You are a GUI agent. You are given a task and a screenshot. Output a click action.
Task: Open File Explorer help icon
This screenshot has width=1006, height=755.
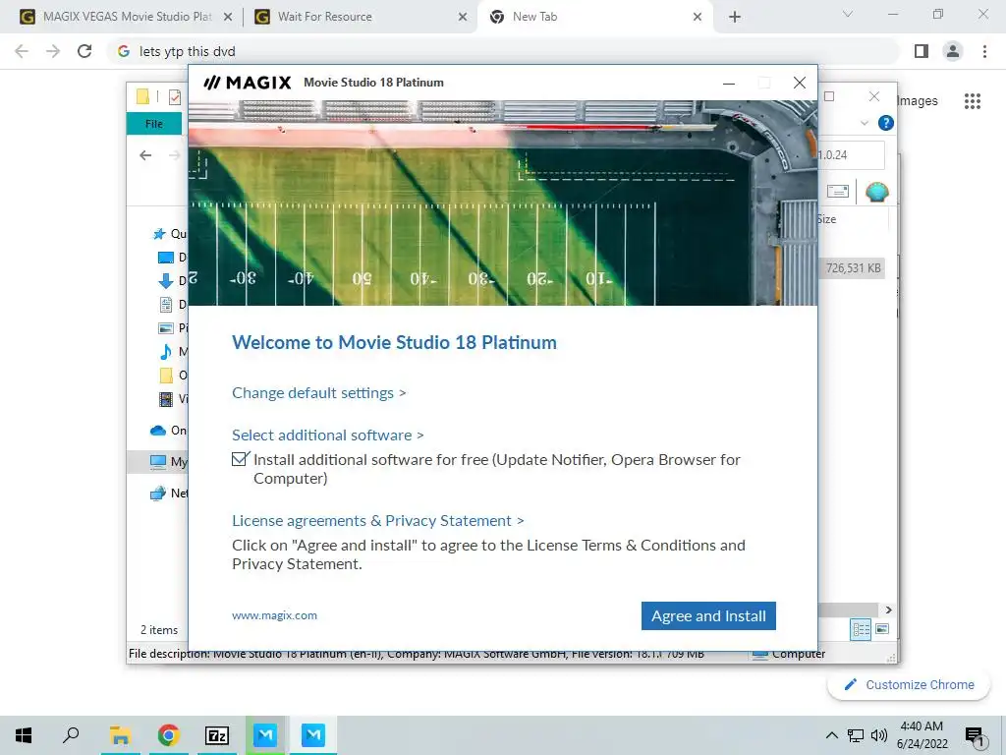click(x=886, y=123)
